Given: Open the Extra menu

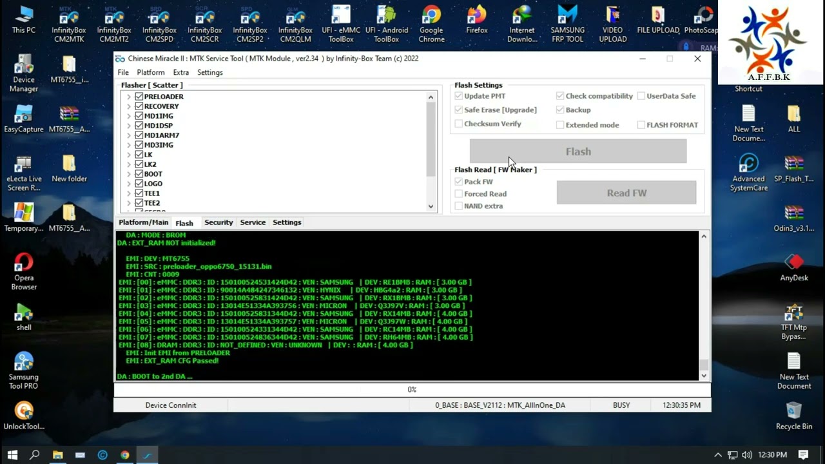Looking at the screenshot, I should click(x=181, y=72).
